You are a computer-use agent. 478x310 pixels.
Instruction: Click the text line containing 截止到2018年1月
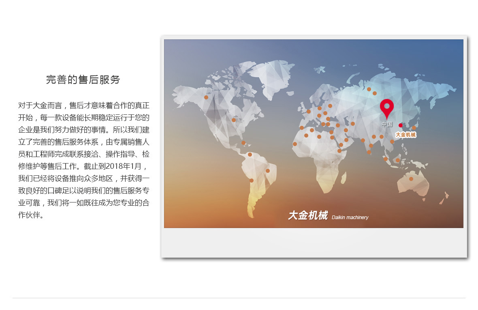[83, 166]
